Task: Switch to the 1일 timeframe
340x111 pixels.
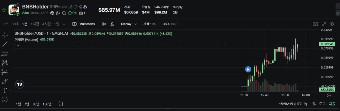Action: pos(57,24)
